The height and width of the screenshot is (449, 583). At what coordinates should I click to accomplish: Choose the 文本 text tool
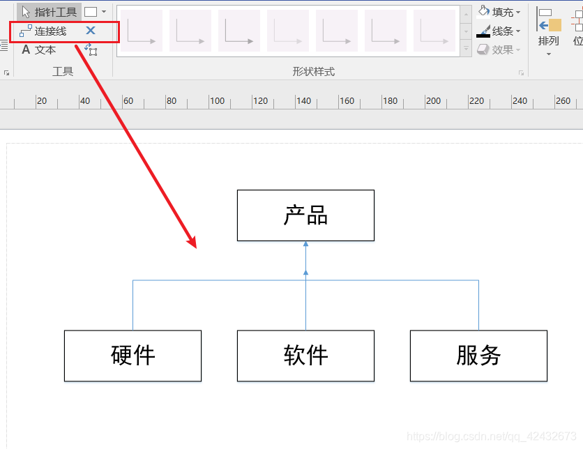38,50
